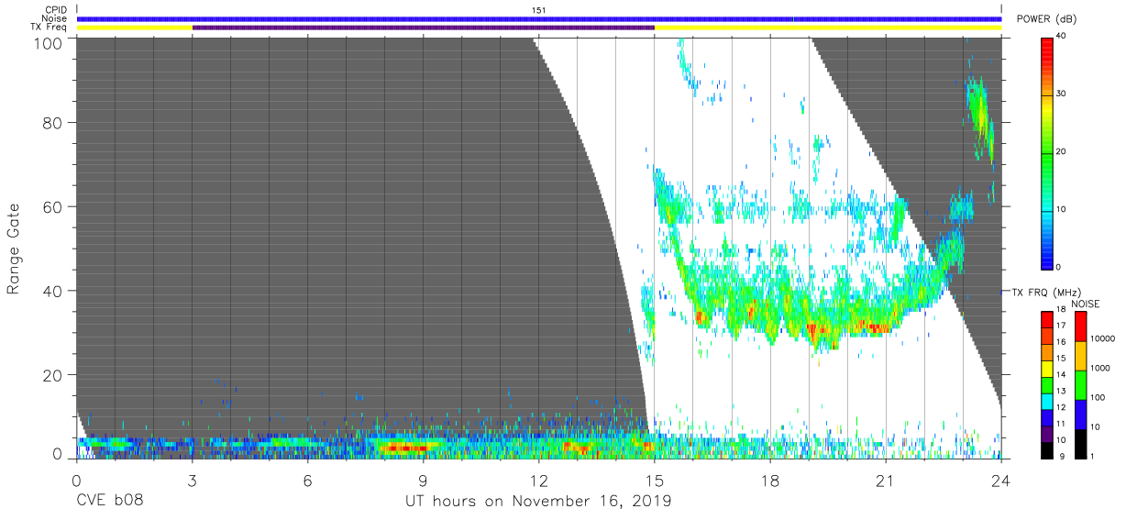Click the TX frequency legend color scale

tap(1046, 384)
